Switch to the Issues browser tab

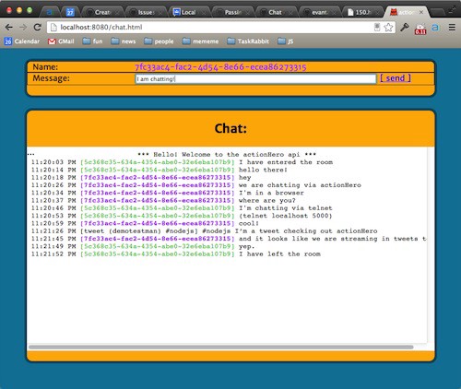pyautogui.click(x=145, y=12)
